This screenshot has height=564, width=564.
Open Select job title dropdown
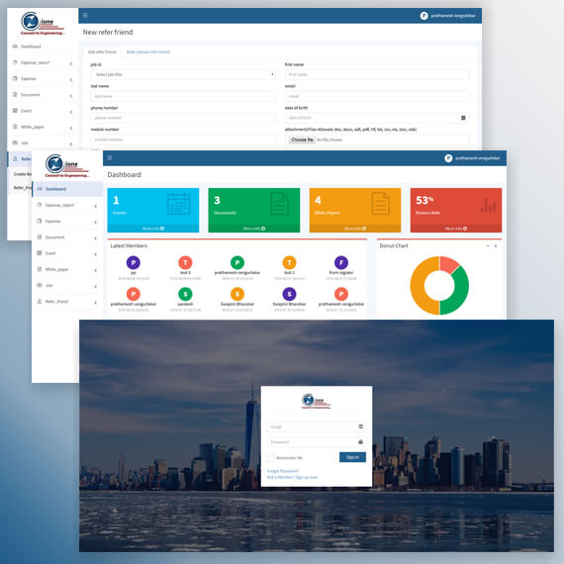tap(183, 74)
